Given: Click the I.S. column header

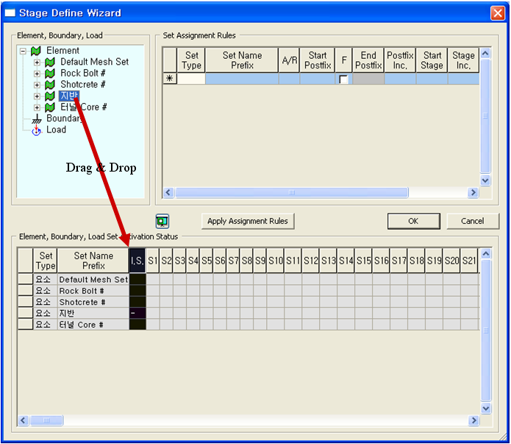Looking at the screenshot, I should coord(137,261).
